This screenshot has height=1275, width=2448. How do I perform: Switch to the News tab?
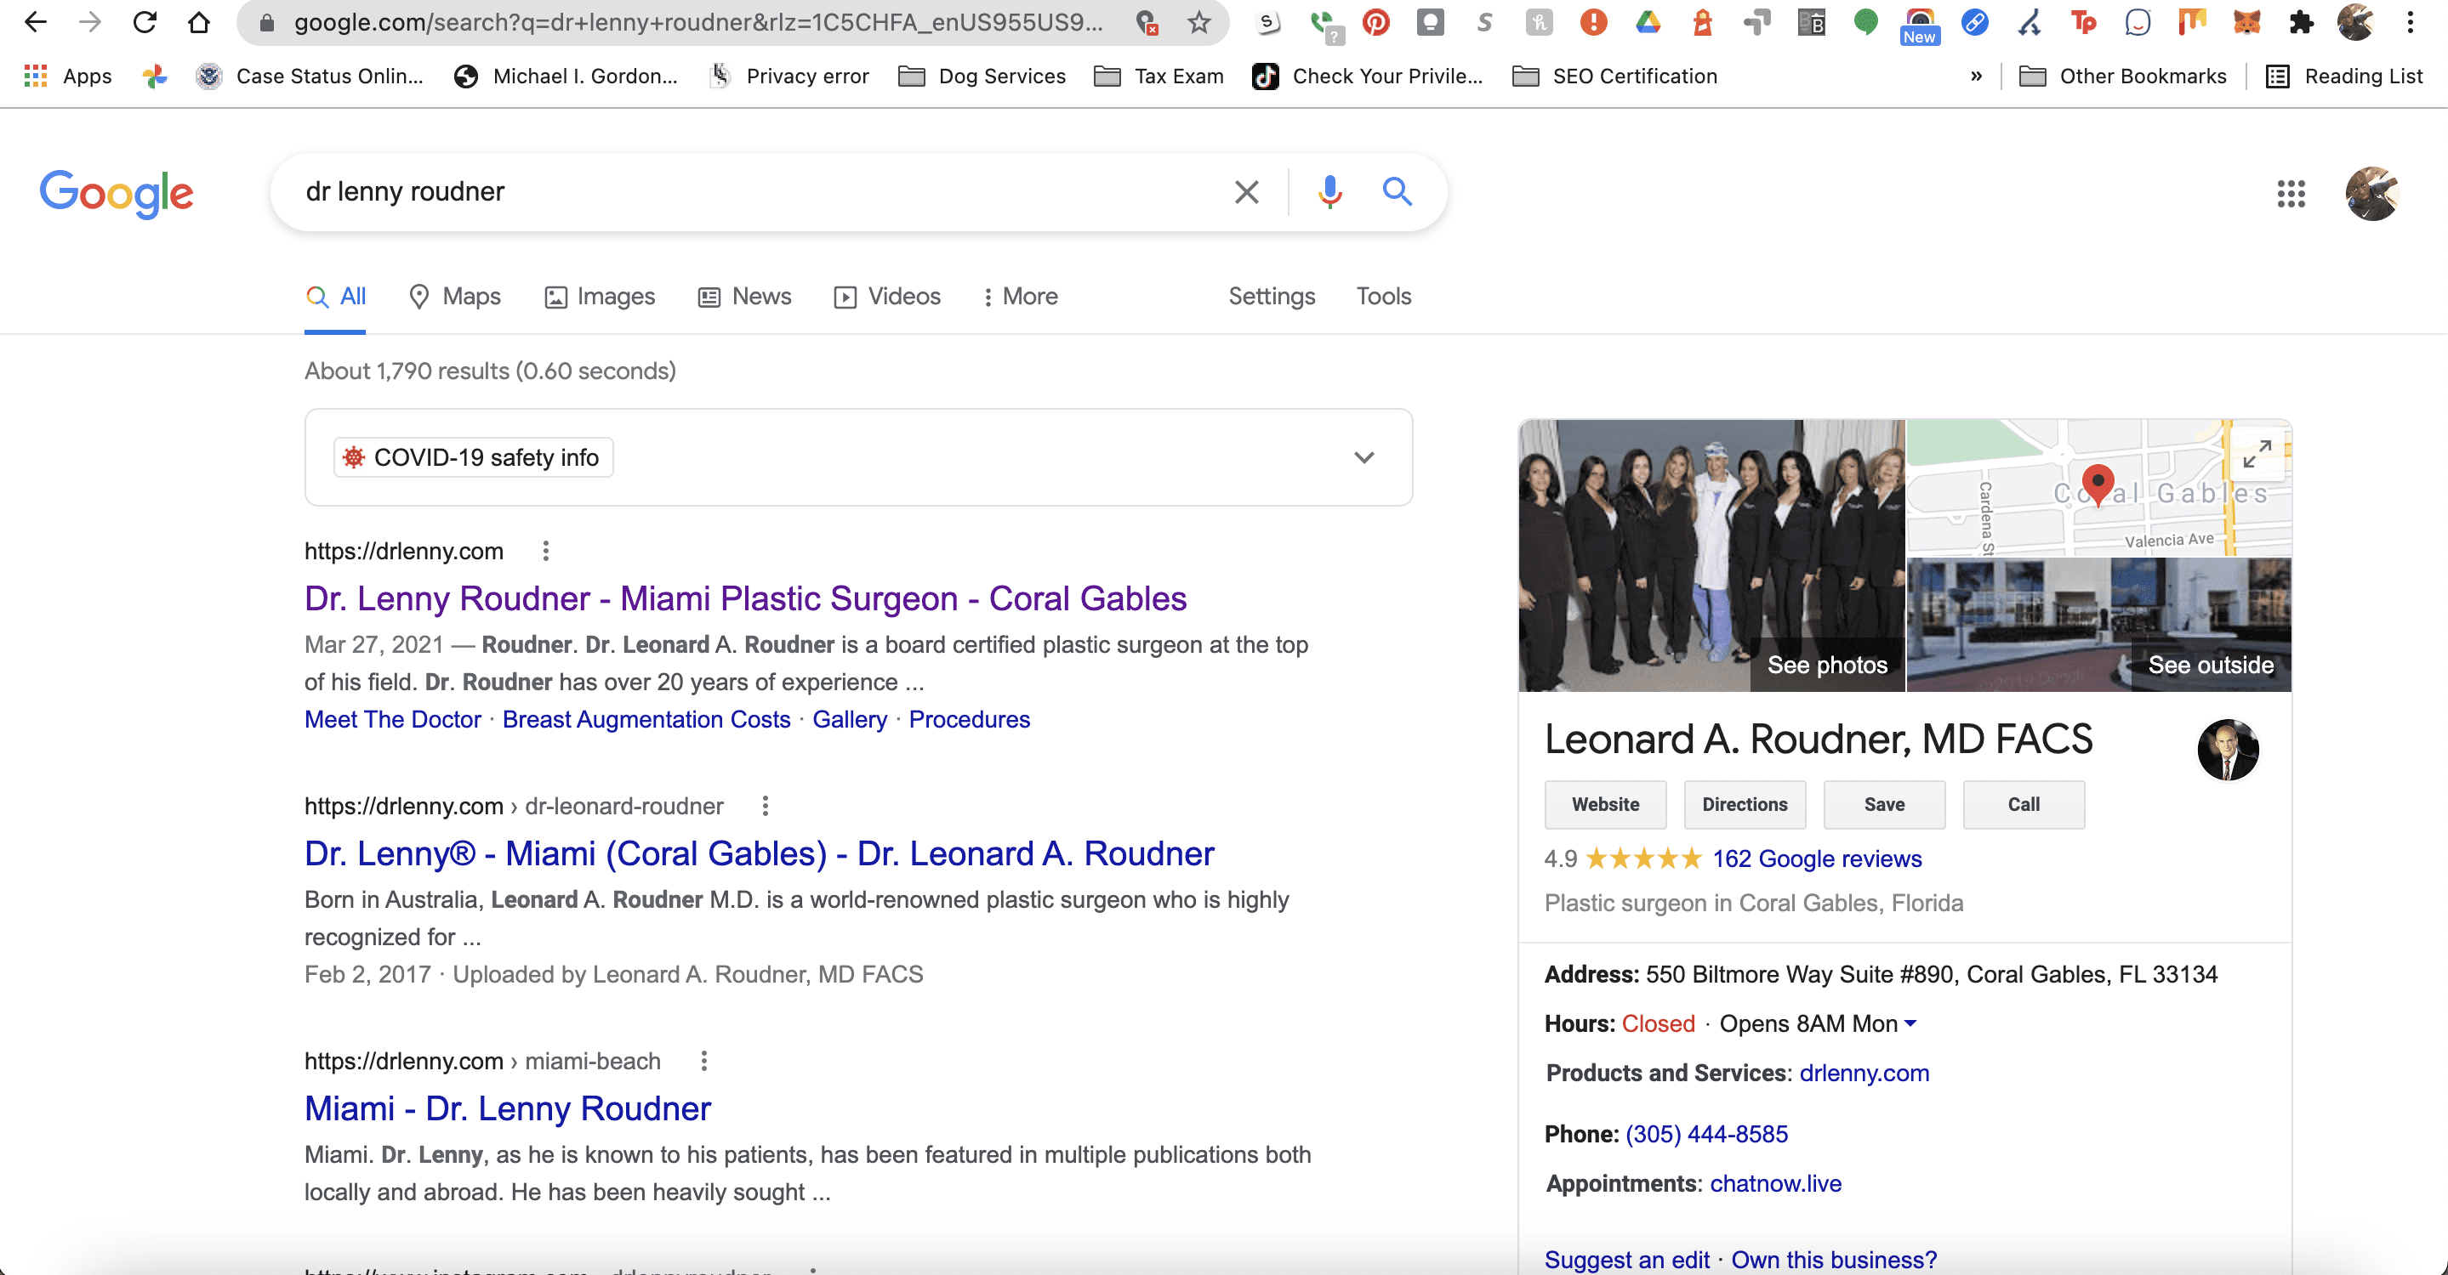(745, 296)
